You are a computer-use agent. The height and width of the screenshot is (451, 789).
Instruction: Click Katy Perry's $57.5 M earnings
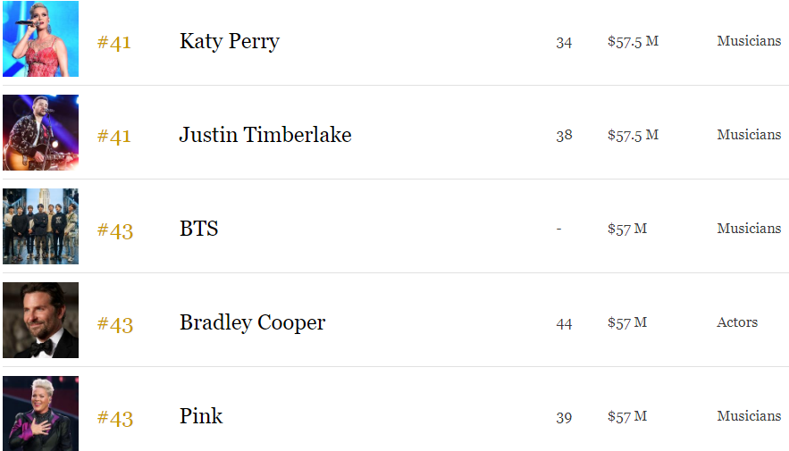coord(633,41)
